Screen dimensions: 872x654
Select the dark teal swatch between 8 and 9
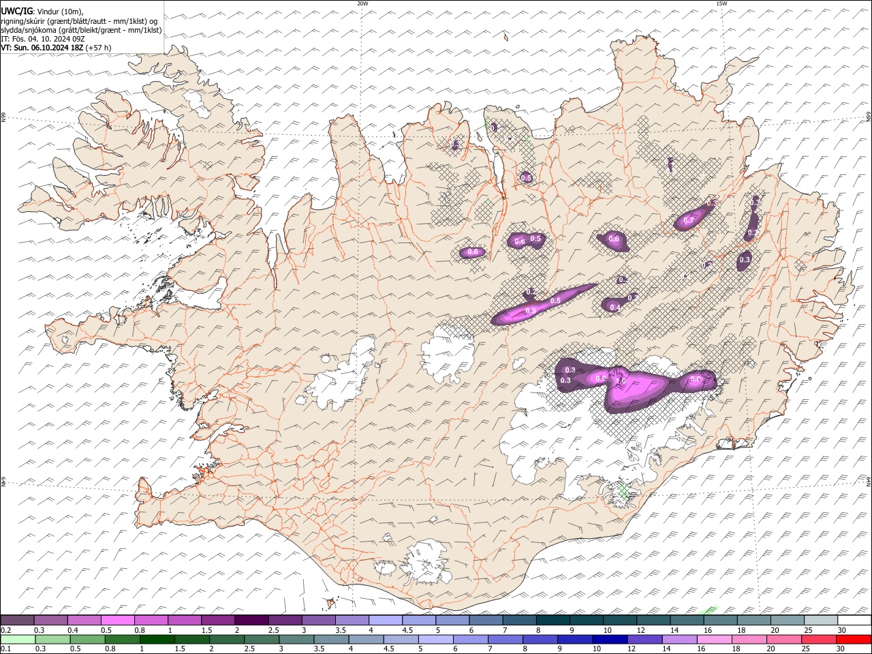pos(553,621)
